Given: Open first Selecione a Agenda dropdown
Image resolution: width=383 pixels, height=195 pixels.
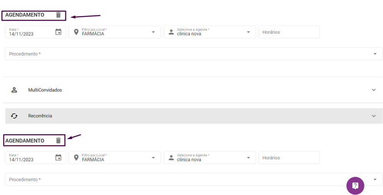Looking at the screenshot, I should [x=248, y=32].
